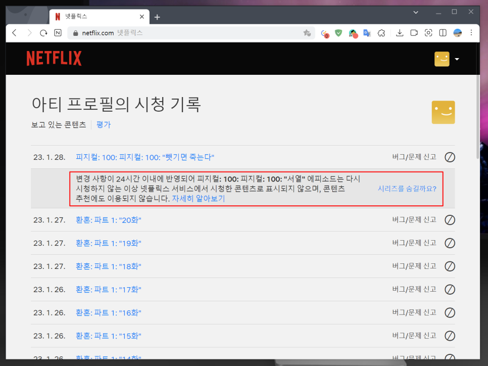Image resolution: width=488 pixels, height=366 pixels.
Task: Click the Netflix logo in header
Action: [x=54, y=58]
